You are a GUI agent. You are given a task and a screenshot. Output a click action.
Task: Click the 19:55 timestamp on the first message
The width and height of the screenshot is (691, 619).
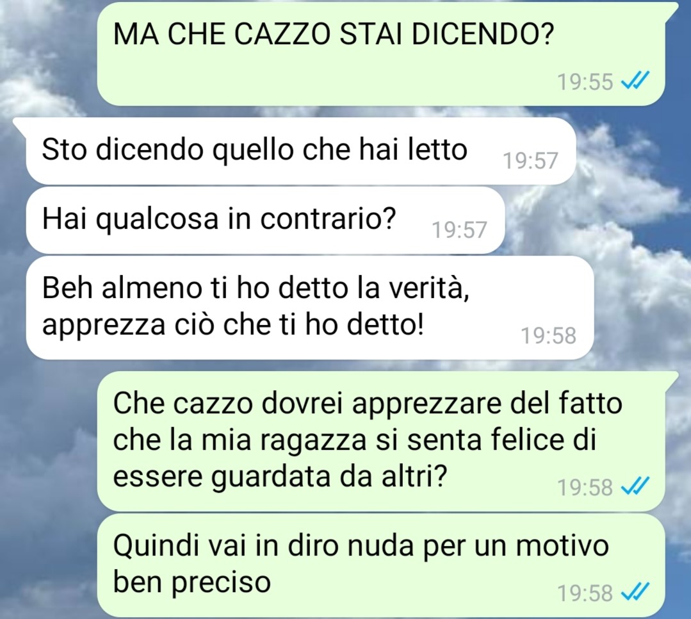click(x=585, y=81)
